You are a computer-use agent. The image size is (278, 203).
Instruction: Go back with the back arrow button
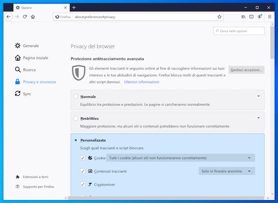coord(8,17)
